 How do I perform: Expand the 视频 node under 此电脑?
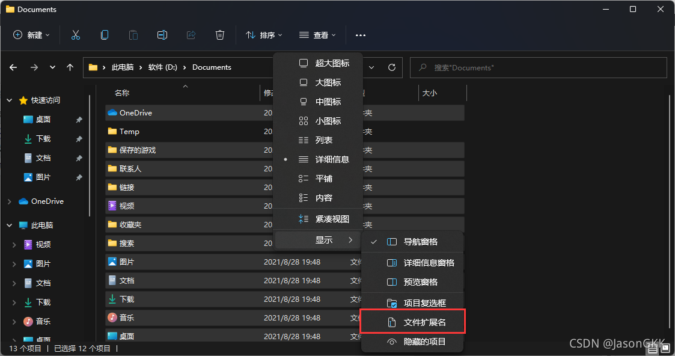(14, 245)
